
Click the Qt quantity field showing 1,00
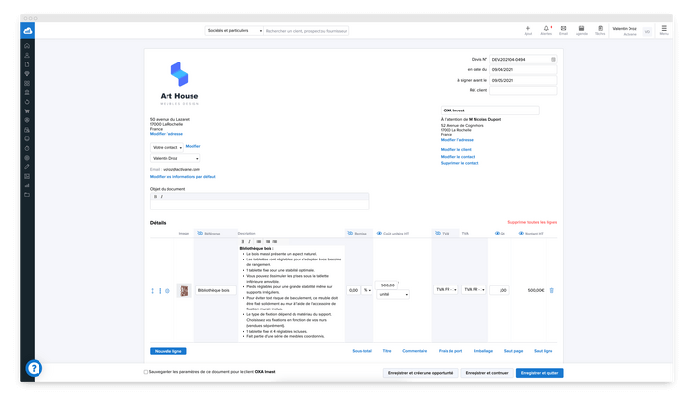tap(500, 290)
